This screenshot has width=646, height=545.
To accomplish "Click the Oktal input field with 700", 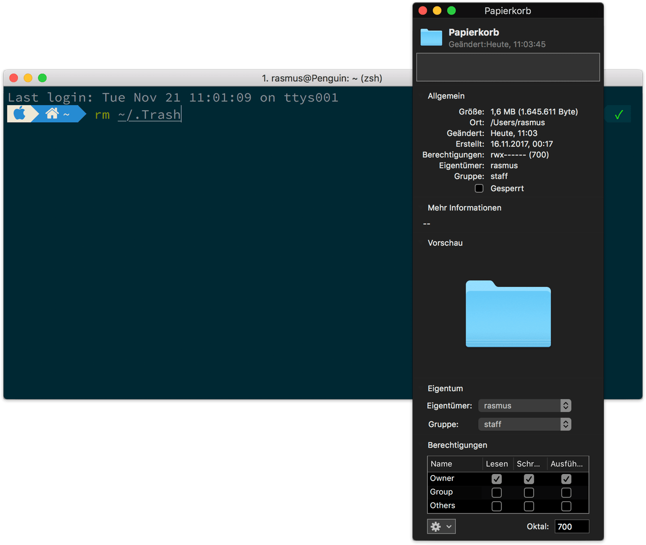I will point(571,526).
